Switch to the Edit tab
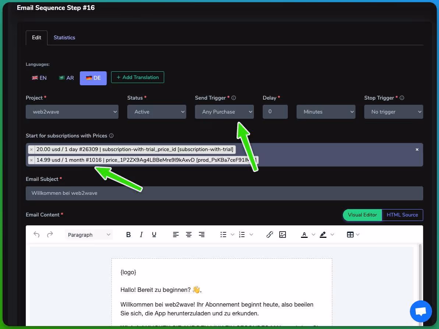This screenshot has width=439, height=329. (36, 37)
